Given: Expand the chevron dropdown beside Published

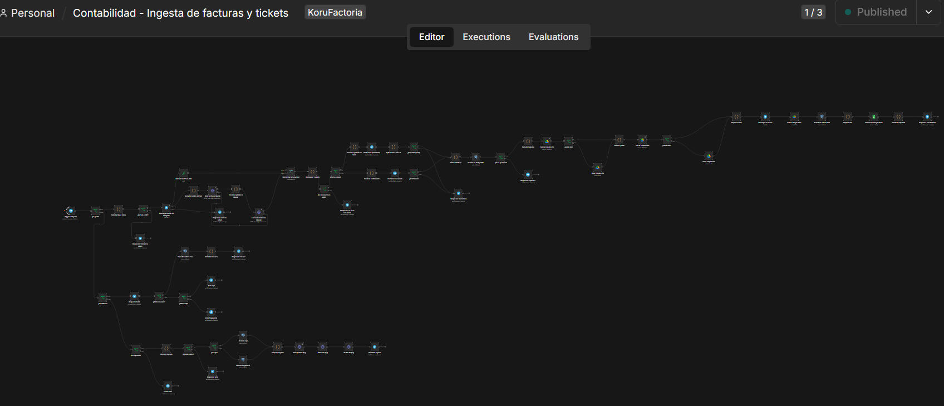Looking at the screenshot, I should pos(928,12).
